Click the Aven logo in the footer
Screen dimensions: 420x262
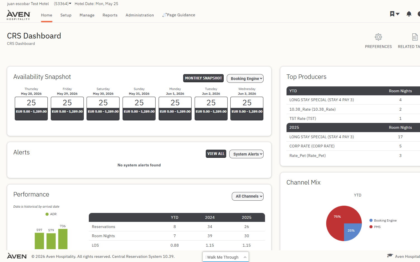pos(17,256)
